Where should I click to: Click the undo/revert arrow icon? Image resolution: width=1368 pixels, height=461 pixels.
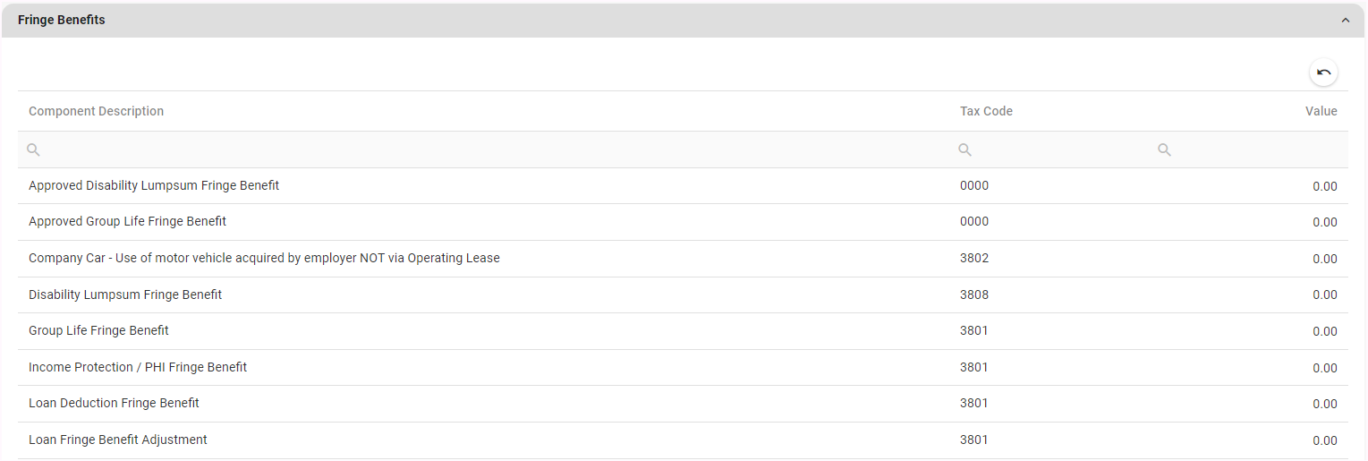click(1323, 73)
